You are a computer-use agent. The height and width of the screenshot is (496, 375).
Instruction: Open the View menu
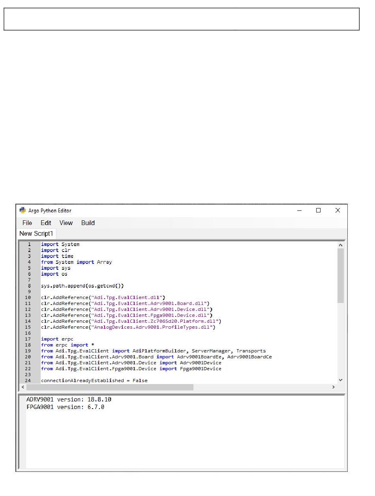click(x=66, y=223)
